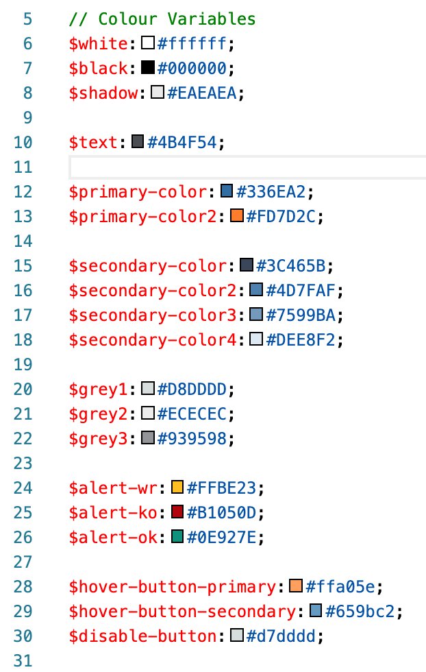Click the $secondary-color variable on line 15
The height and width of the screenshot is (672, 426).
[148, 266]
